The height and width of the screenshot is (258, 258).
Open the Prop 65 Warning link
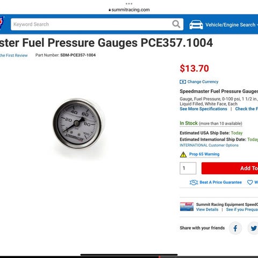point(204,154)
